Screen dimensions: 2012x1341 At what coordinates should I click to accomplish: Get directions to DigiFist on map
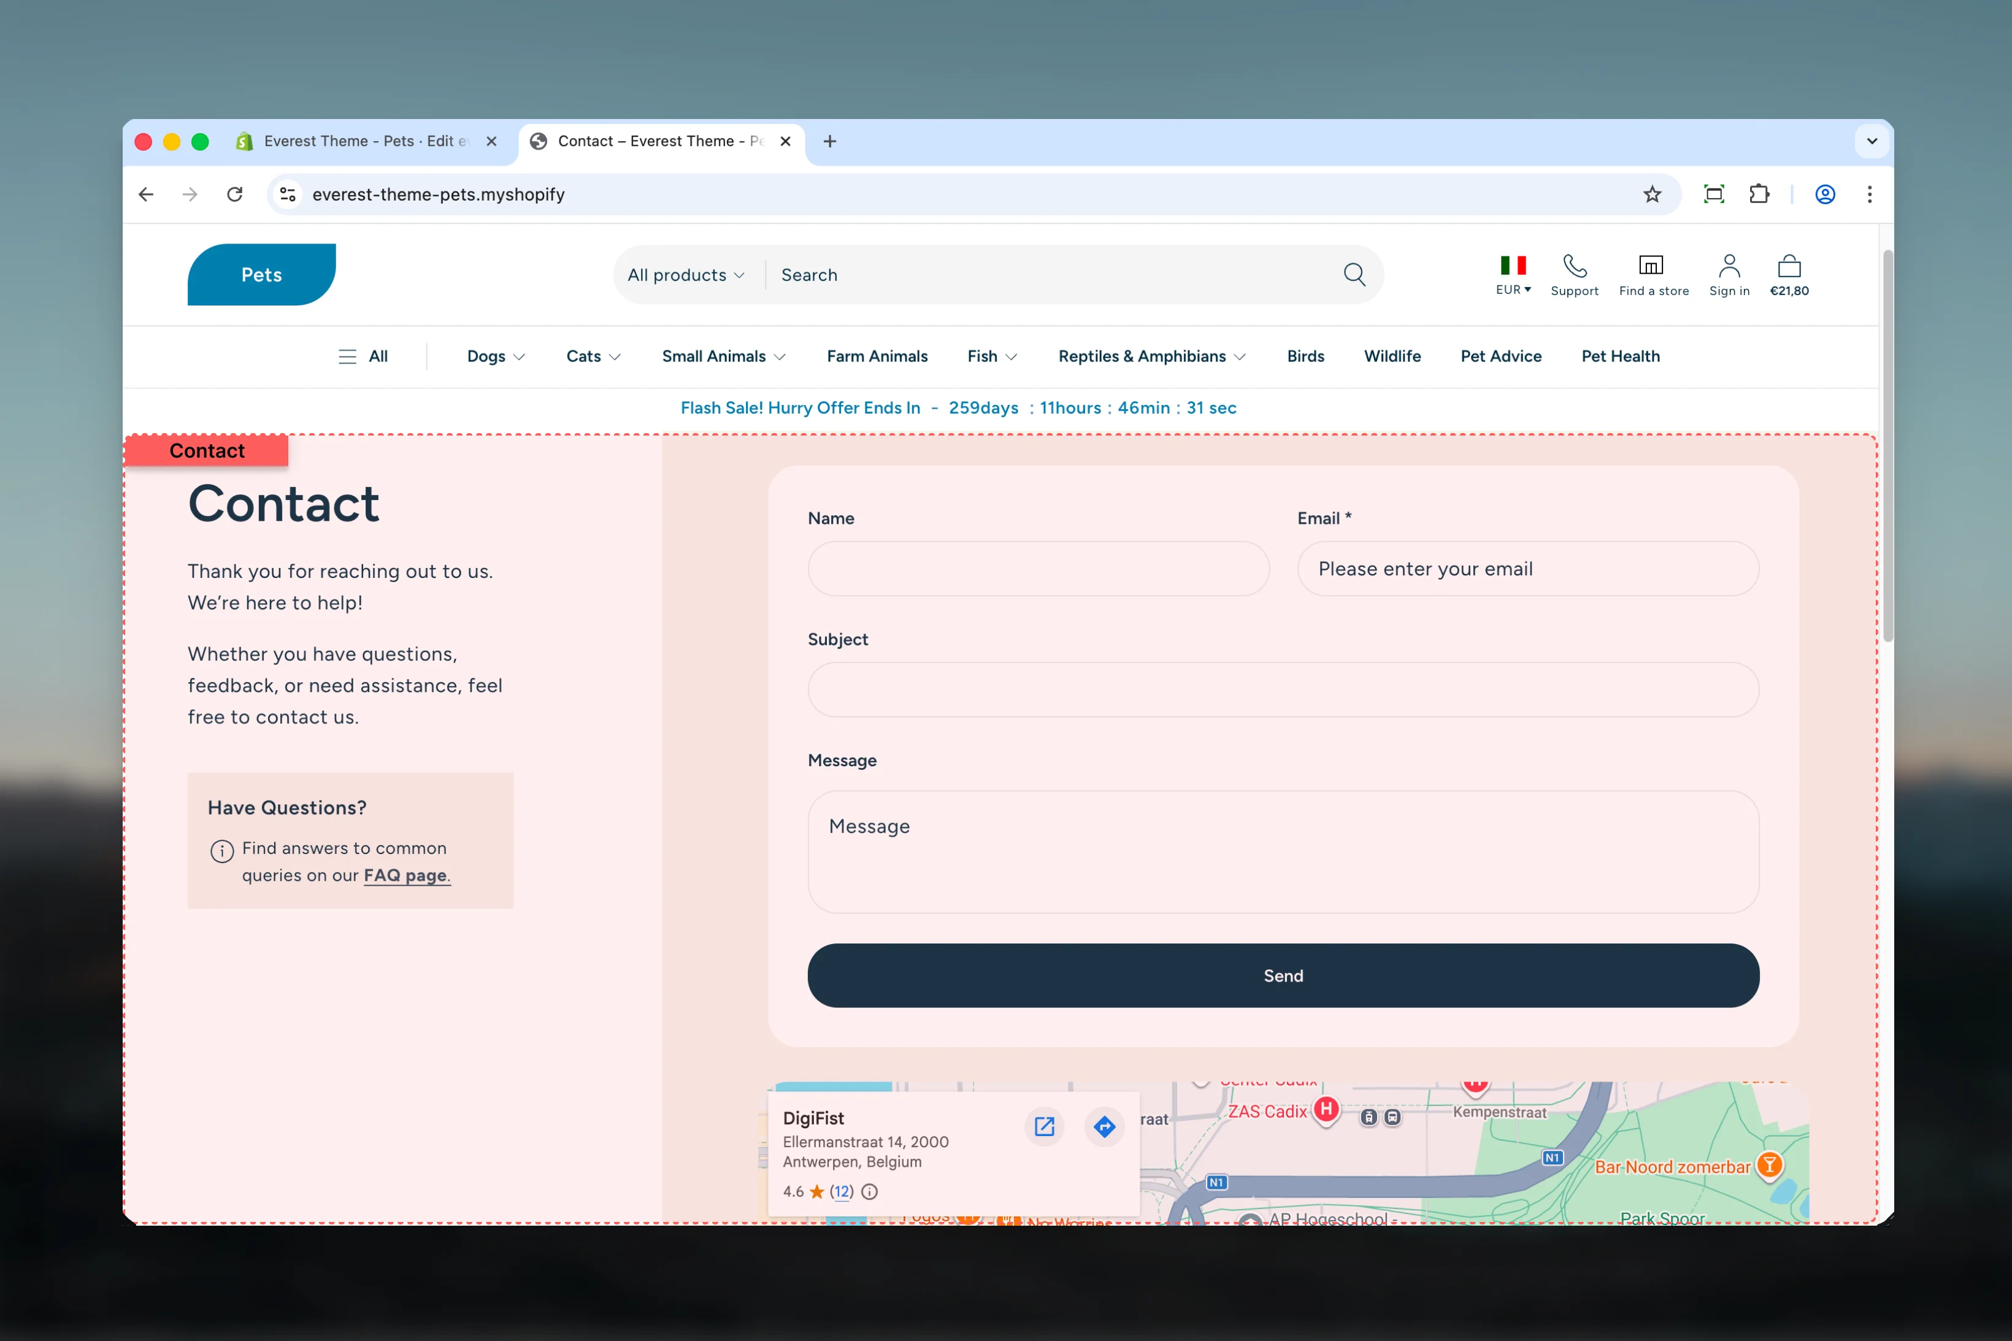pyautogui.click(x=1104, y=1126)
